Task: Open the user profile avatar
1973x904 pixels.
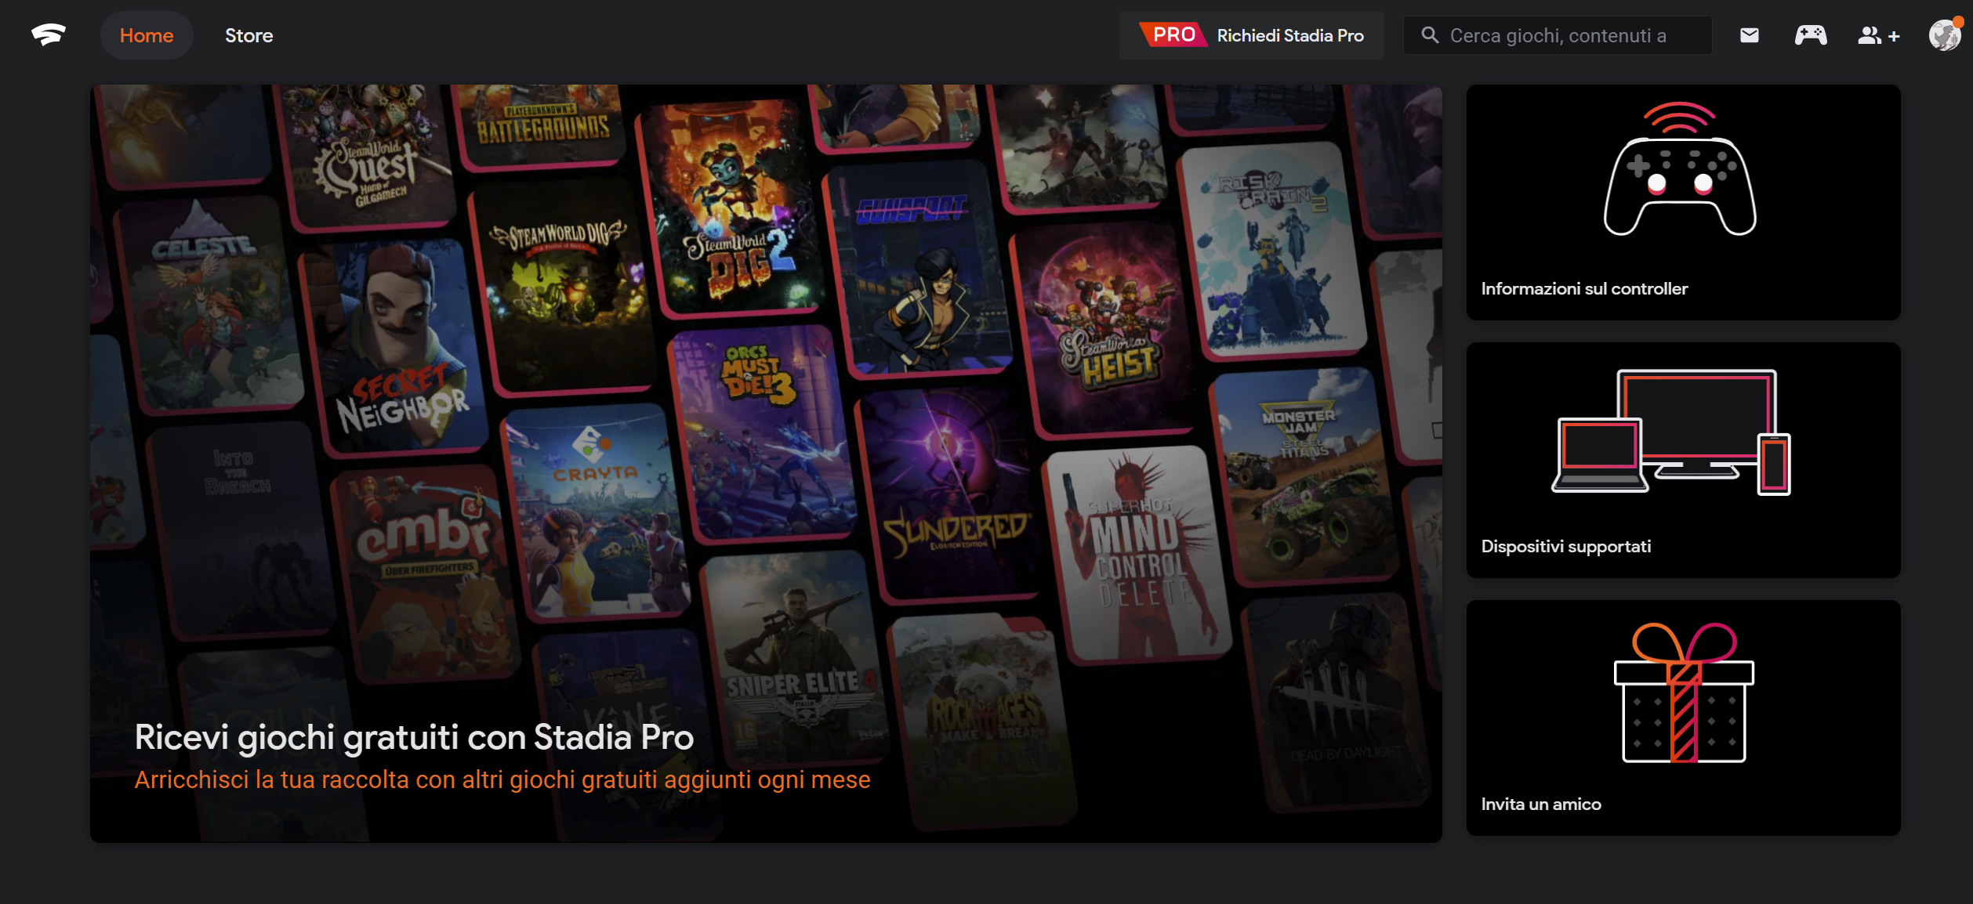Action: tap(1944, 35)
